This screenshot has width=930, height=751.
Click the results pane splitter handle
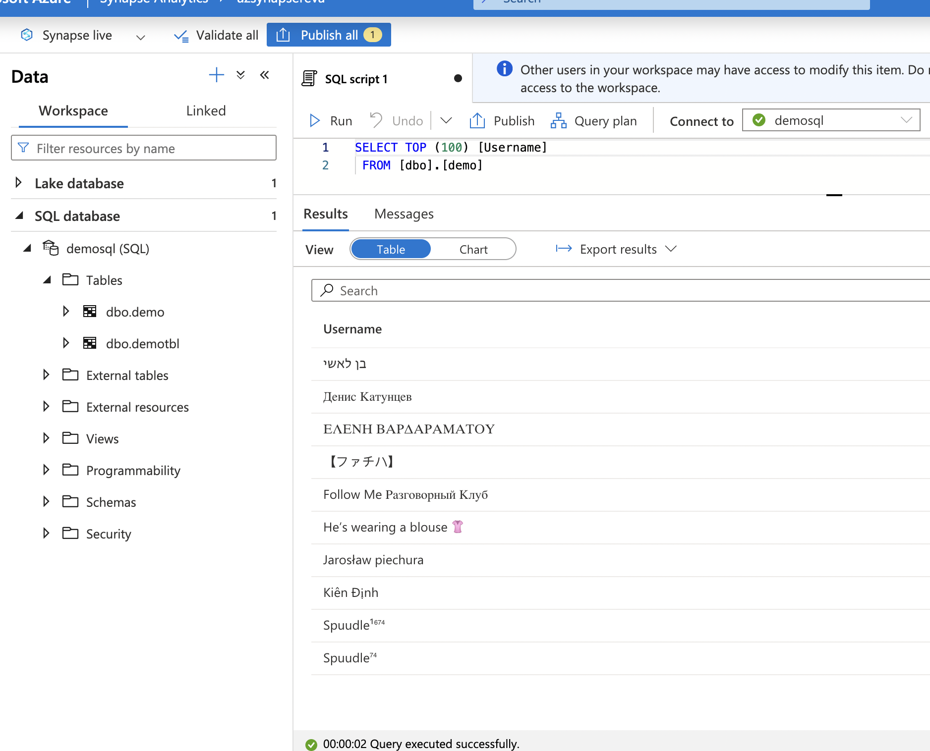834,195
